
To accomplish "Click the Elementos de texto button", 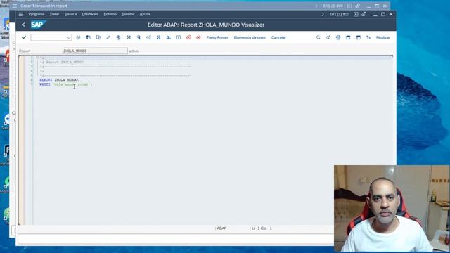I will pyautogui.click(x=250, y=37).
